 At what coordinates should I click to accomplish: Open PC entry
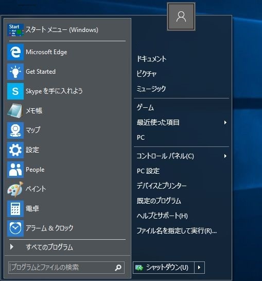click(141, 138)
